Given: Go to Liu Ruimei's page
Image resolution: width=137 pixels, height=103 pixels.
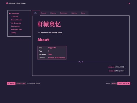Looking at the screenshot, I should point(15,17).
